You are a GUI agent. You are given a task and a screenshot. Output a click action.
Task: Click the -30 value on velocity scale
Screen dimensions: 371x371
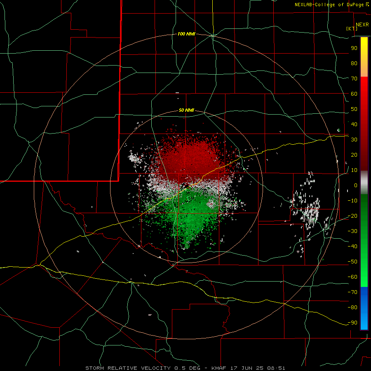point(352,231)
